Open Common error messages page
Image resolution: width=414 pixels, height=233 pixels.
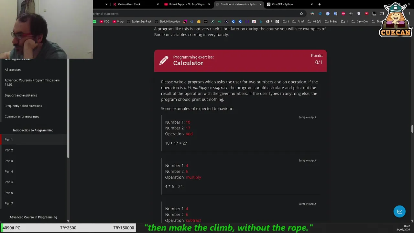click(x=22, y=116)
